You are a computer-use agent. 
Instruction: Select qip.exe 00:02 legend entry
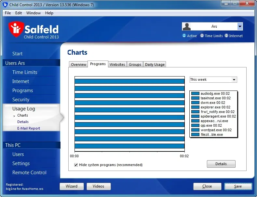tap(211, 125)
